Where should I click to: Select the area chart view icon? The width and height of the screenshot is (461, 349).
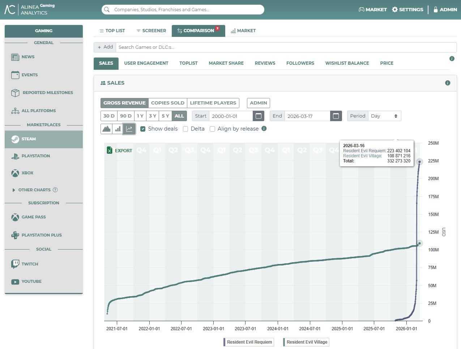pyautogui.click(x=107, y=129)
